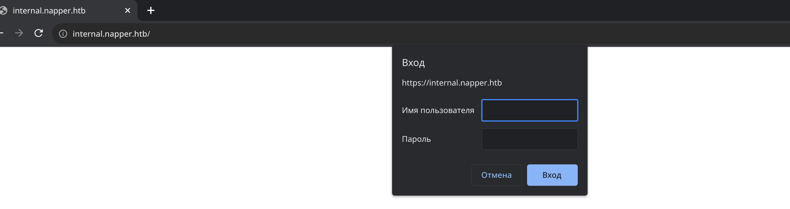Viewport: 790px width, 209px height.
Task: Select the internal.napper.htb tab
Action: (x=68, y=10)
